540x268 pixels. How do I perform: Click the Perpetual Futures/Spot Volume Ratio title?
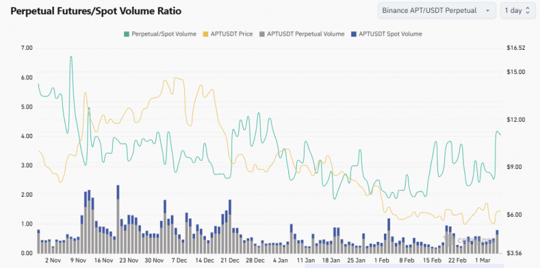(x=96, y=11)
